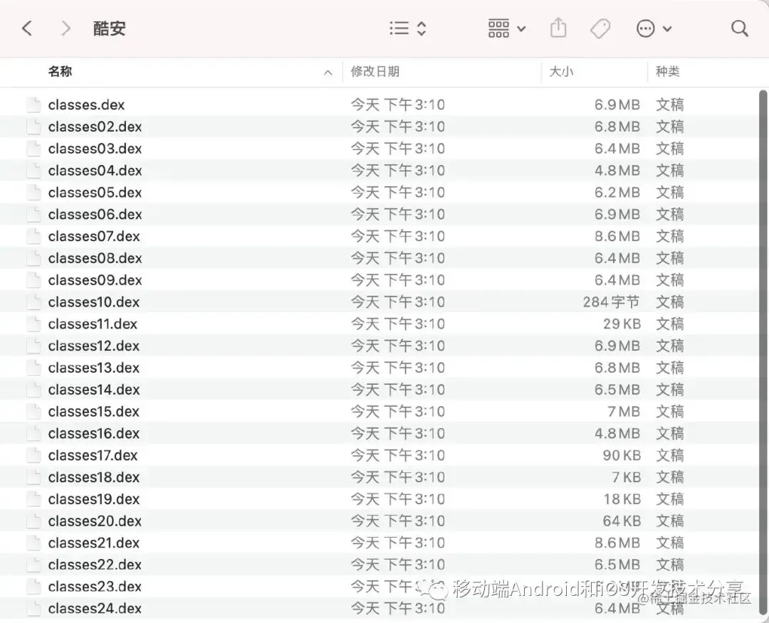
Task: Select the file name classes.dex
Action: (x=86, y=105)
